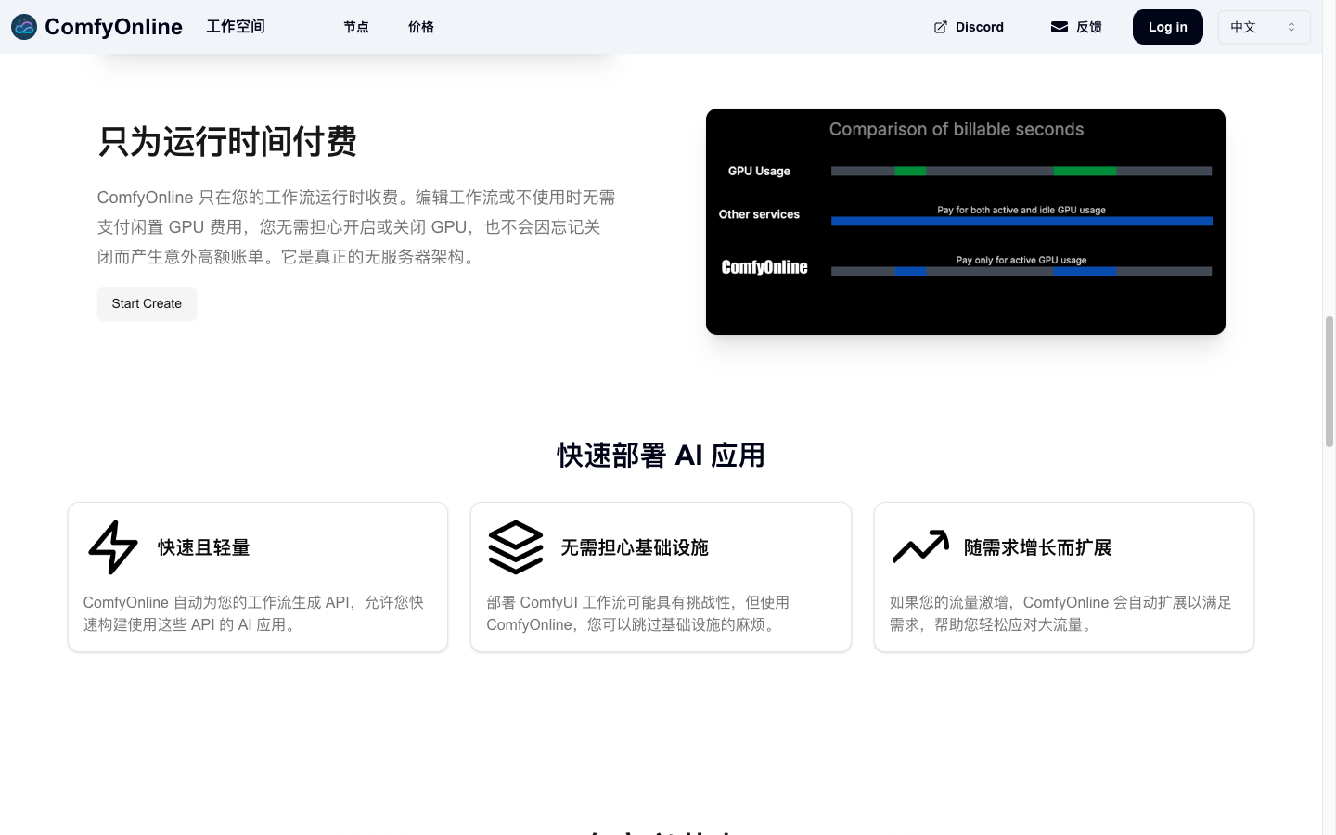Click the description starting 如果您的流量激增
1336x835 pixels.
1060,613
